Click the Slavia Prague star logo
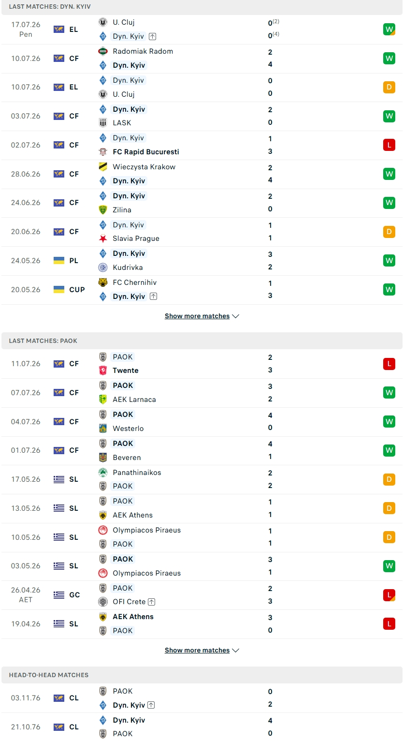 [103, 238]
